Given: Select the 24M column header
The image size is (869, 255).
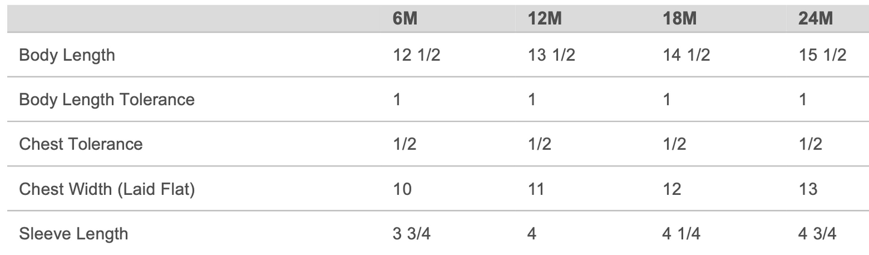Looking at the screenshot, I should pyautogui.click(x=815, y=19).
